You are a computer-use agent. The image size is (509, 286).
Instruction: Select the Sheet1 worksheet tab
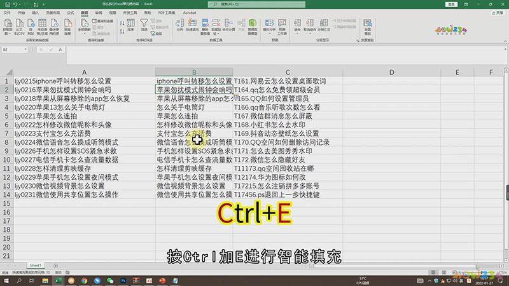(36, 265)
